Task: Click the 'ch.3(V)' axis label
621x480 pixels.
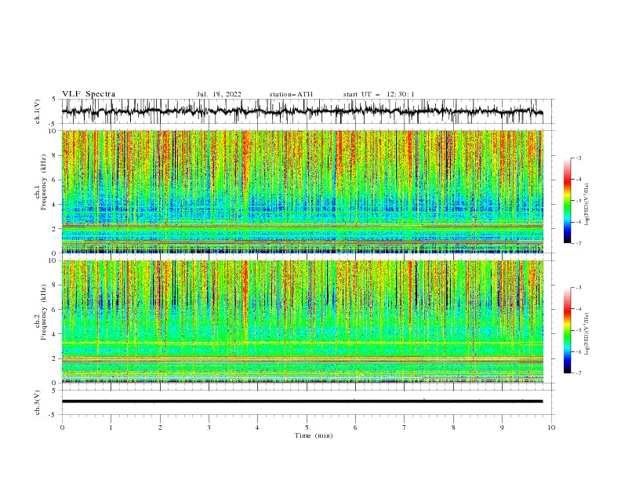Action: tap(38, 402)
